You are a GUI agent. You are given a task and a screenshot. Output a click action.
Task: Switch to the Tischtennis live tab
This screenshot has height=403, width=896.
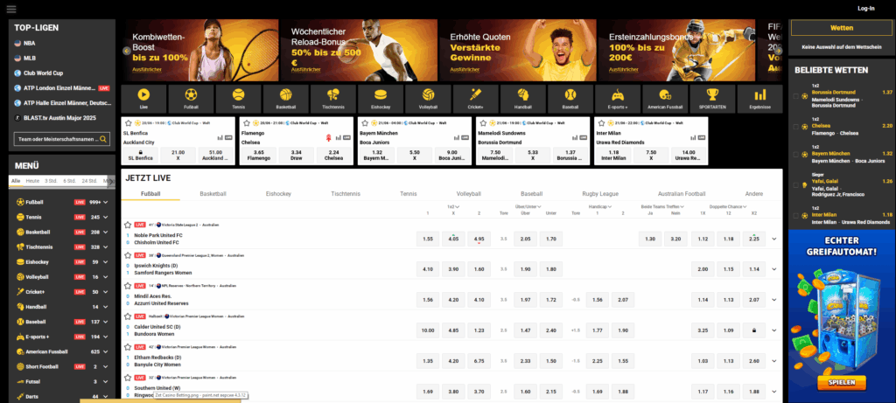point(346,194)
